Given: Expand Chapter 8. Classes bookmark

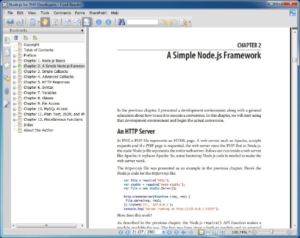Looking at the screenshot, I should click(14, 99).
